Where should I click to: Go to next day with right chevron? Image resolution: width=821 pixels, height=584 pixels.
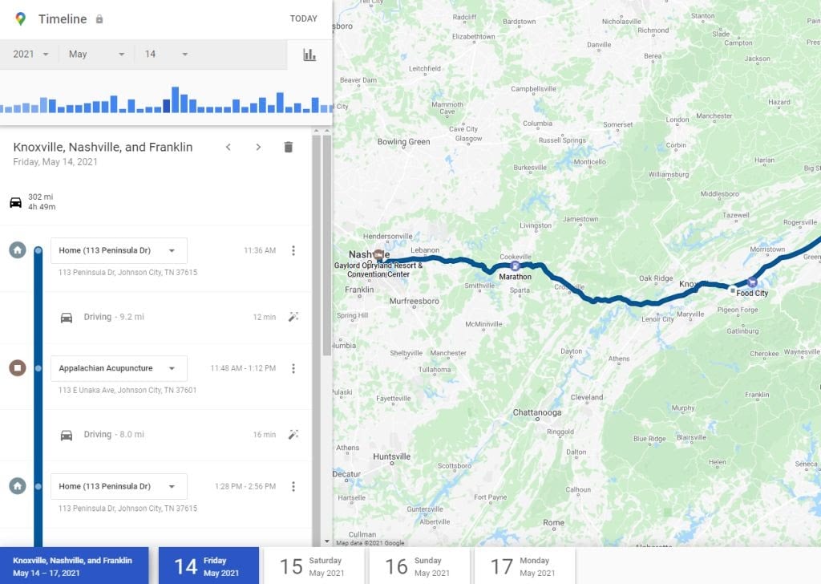[x=258, y=147]
